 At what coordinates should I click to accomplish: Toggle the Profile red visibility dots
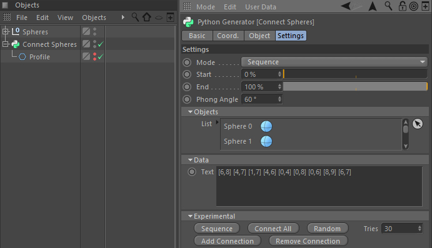tap(95, 56)
